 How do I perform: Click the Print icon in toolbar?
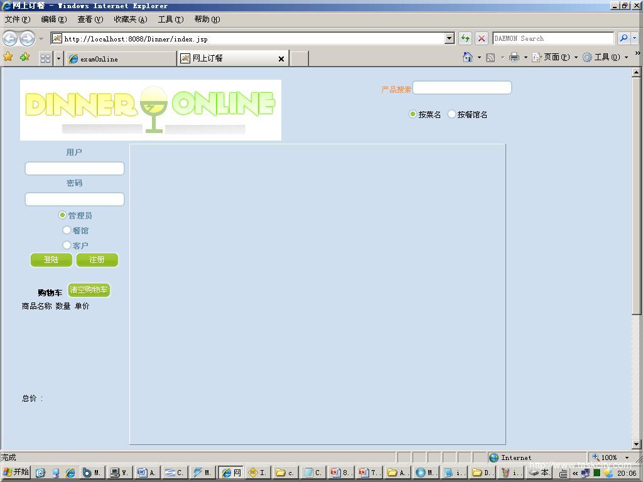coord(514,57)
